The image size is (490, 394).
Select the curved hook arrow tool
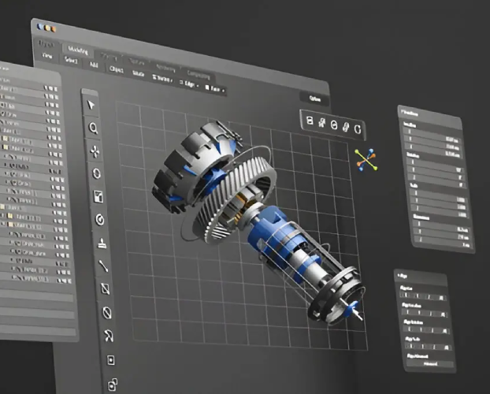pyautogui.click(x=109, y=336)
